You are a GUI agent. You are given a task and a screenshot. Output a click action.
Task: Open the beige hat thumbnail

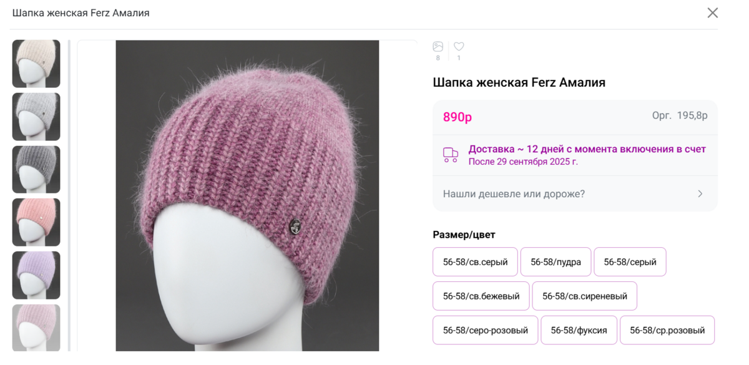pos(36,64)
